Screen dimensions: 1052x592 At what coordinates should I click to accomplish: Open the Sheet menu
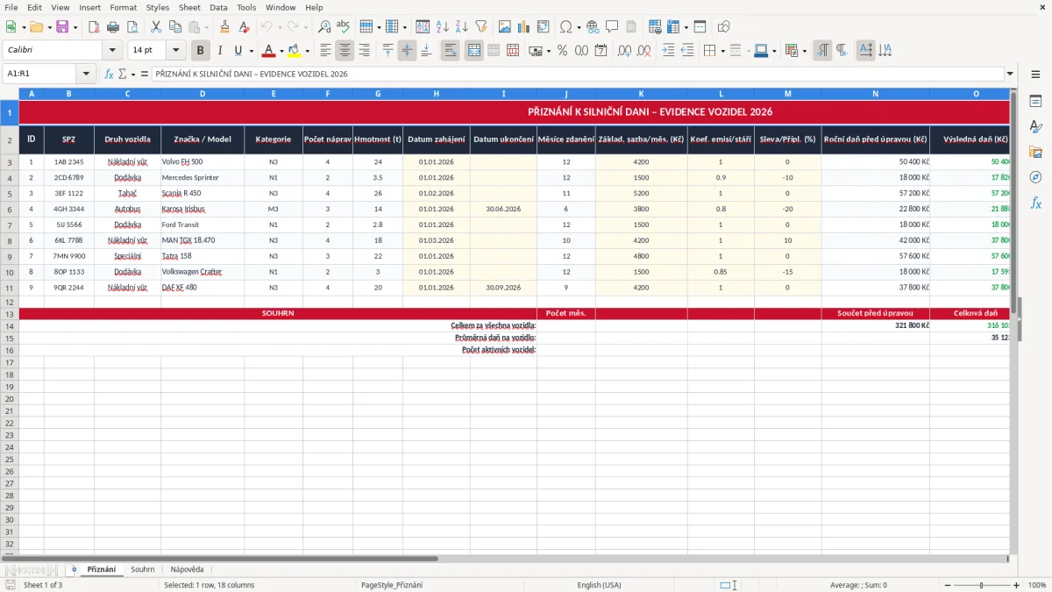[x=189, y=7]
